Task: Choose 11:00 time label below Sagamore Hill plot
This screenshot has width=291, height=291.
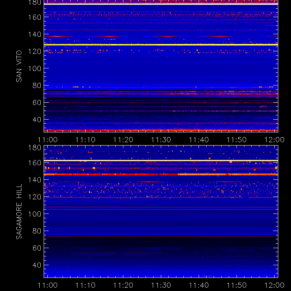Action: pyautogui.click(x=48, y=285)
